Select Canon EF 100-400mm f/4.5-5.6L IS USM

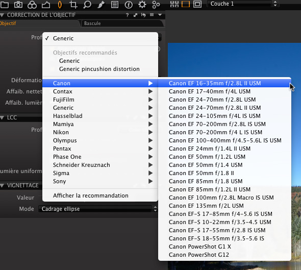pyautogui.click(x=224, y=140)
